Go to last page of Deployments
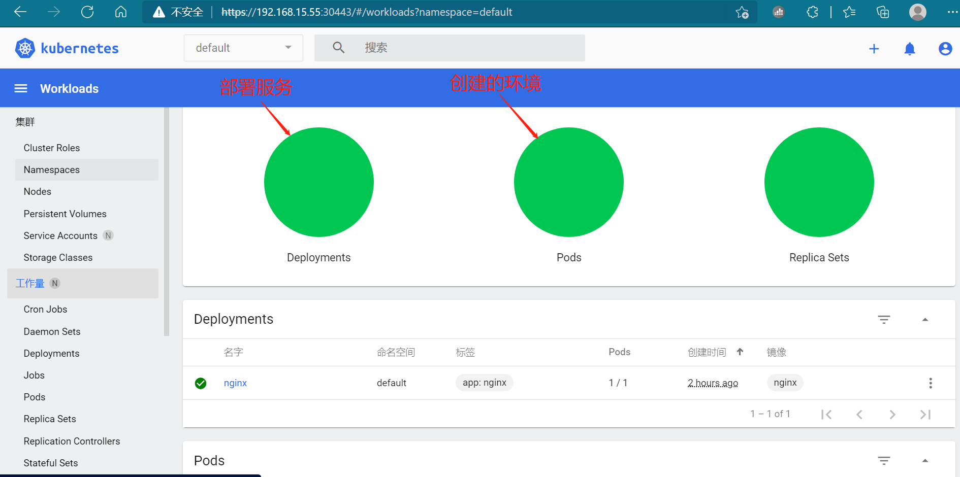960x477 pixels. (x=925, y=415)
